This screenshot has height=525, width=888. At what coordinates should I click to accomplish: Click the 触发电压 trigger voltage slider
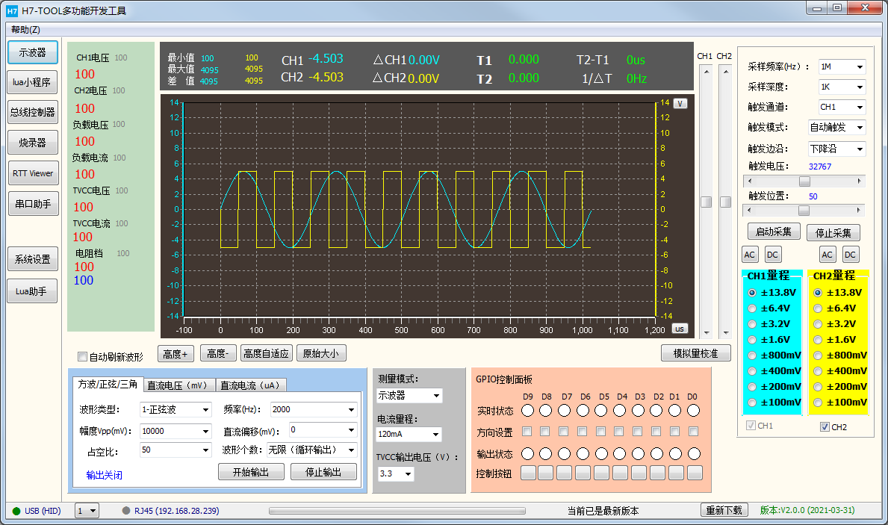pos(804,181)
